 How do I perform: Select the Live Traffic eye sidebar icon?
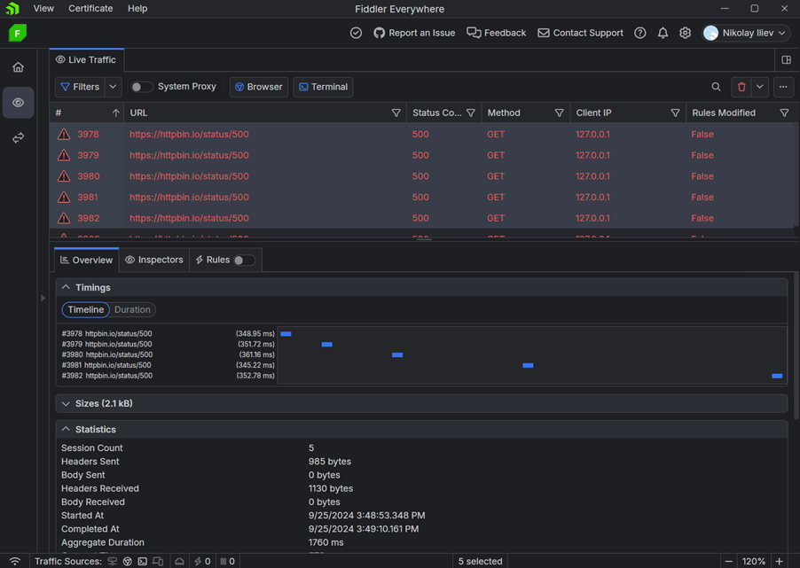click(x=19, y=103)
